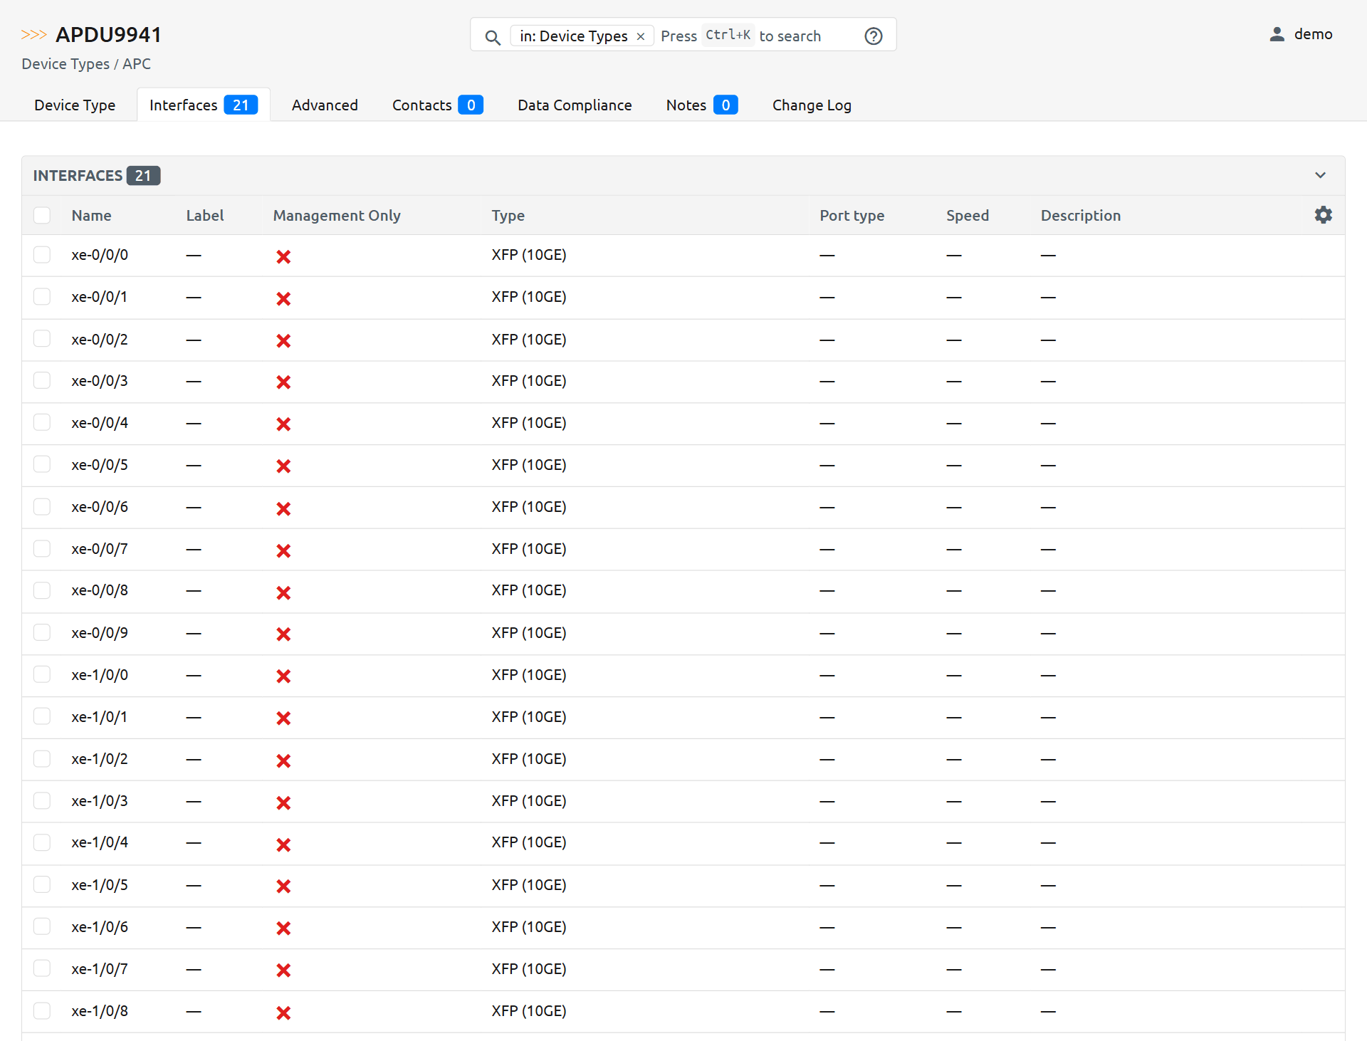Open search help question mark icon
Viewport: 1367px width, 1041px height.
[873, 36]
